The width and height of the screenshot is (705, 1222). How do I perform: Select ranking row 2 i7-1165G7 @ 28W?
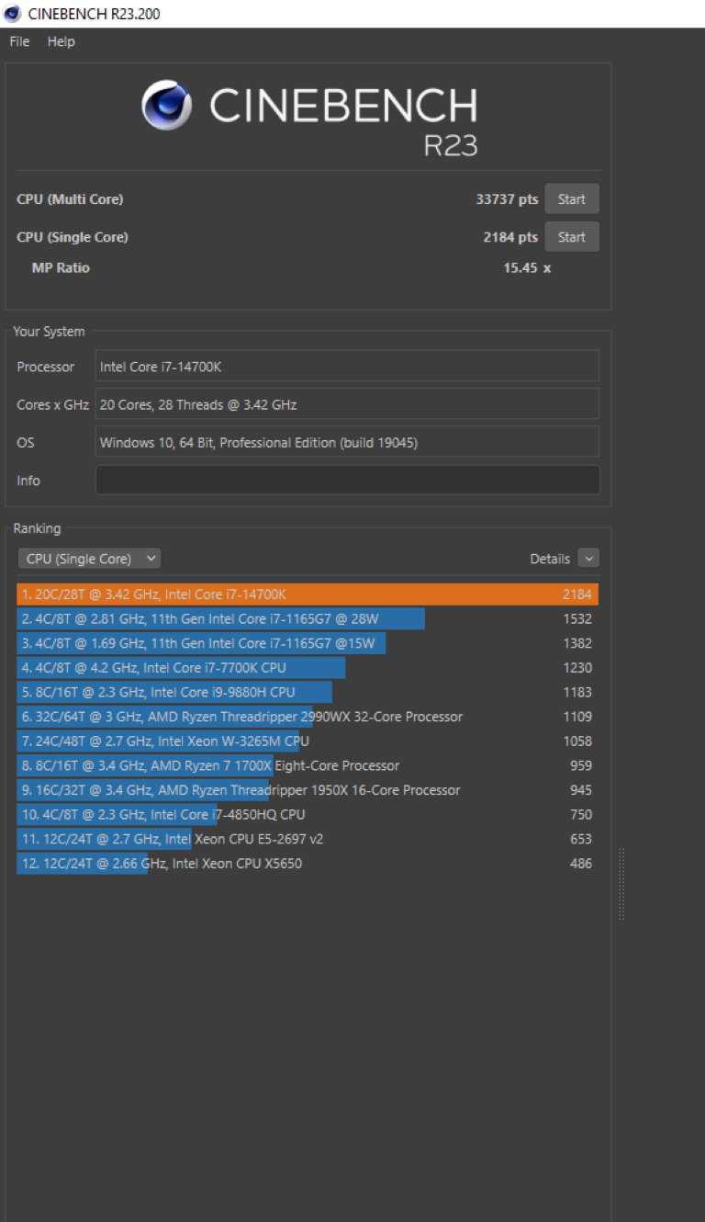tap(308, 619)
